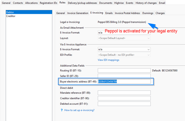Click the Creditor identifier (BT-90) field
Image resolution: width=185 pixels, height=121 pixels.
(124, 98)
